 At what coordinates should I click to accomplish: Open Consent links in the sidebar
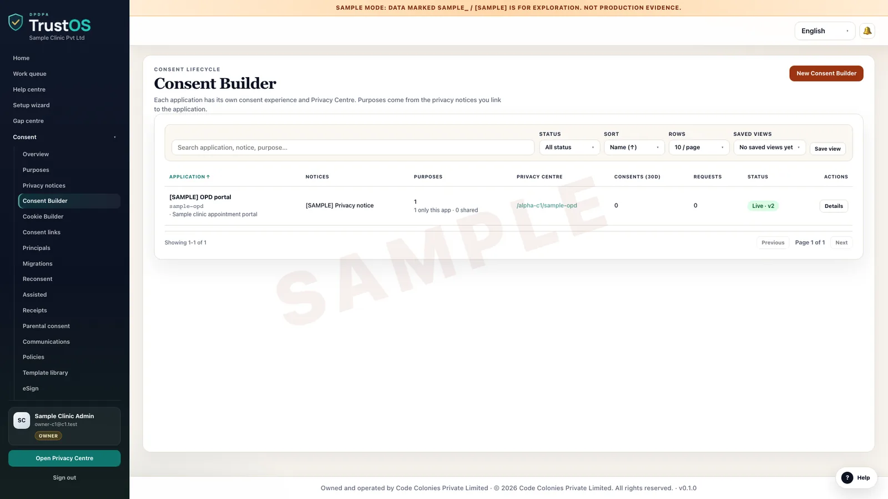(42, 232)
